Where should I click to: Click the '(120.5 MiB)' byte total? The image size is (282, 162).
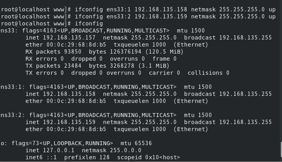coord(164,52)
